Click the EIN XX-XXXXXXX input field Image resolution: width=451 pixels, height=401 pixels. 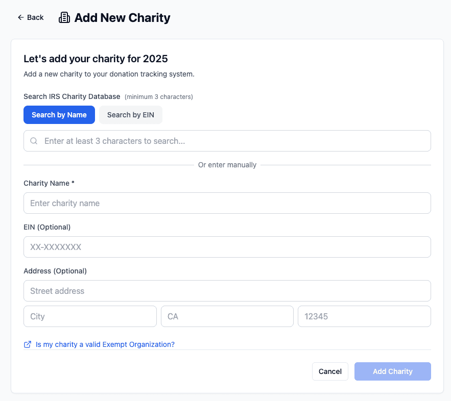coord(227,247)
